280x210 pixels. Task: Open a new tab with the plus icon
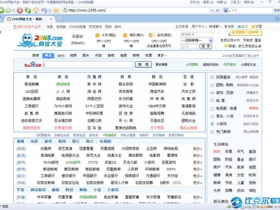(x=59, y=19)
